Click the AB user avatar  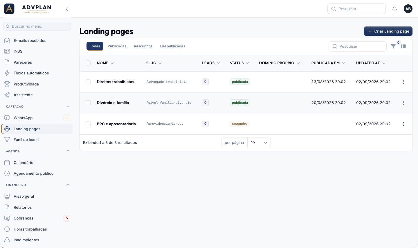click(x=408, y=9)
